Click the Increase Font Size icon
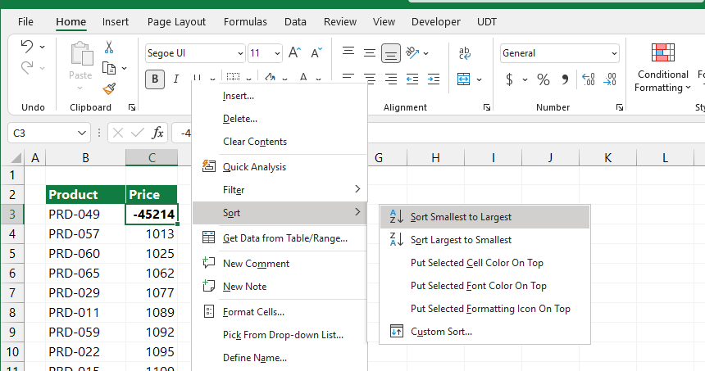The height and width of the screenshot is (371, 705). point(295,53)
